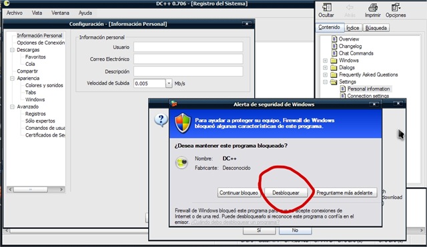Screen dimensions: 427x247
Task: Click the Overview help page icon
Action: [334, 39]
